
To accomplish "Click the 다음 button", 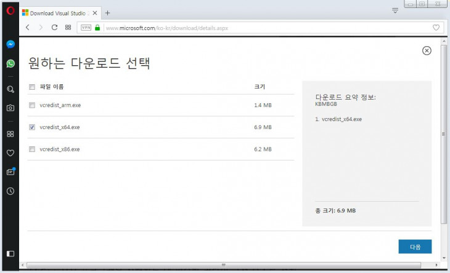I will (x=415, y=247).
